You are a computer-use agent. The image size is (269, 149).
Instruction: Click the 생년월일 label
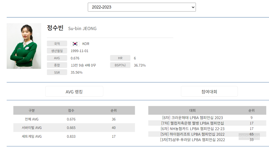tap(57, 51)
